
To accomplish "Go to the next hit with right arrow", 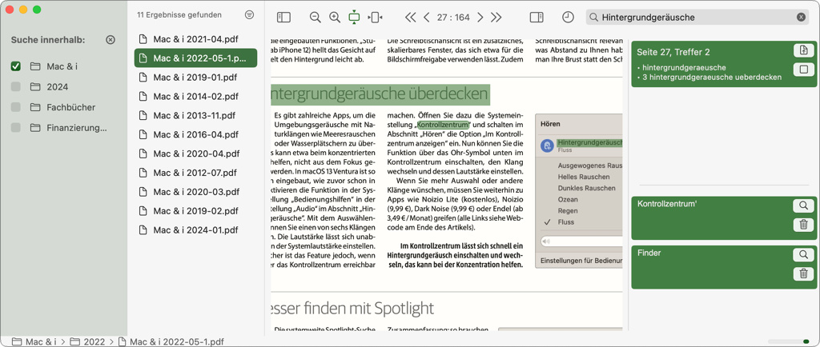I will [x=480, y=17].
